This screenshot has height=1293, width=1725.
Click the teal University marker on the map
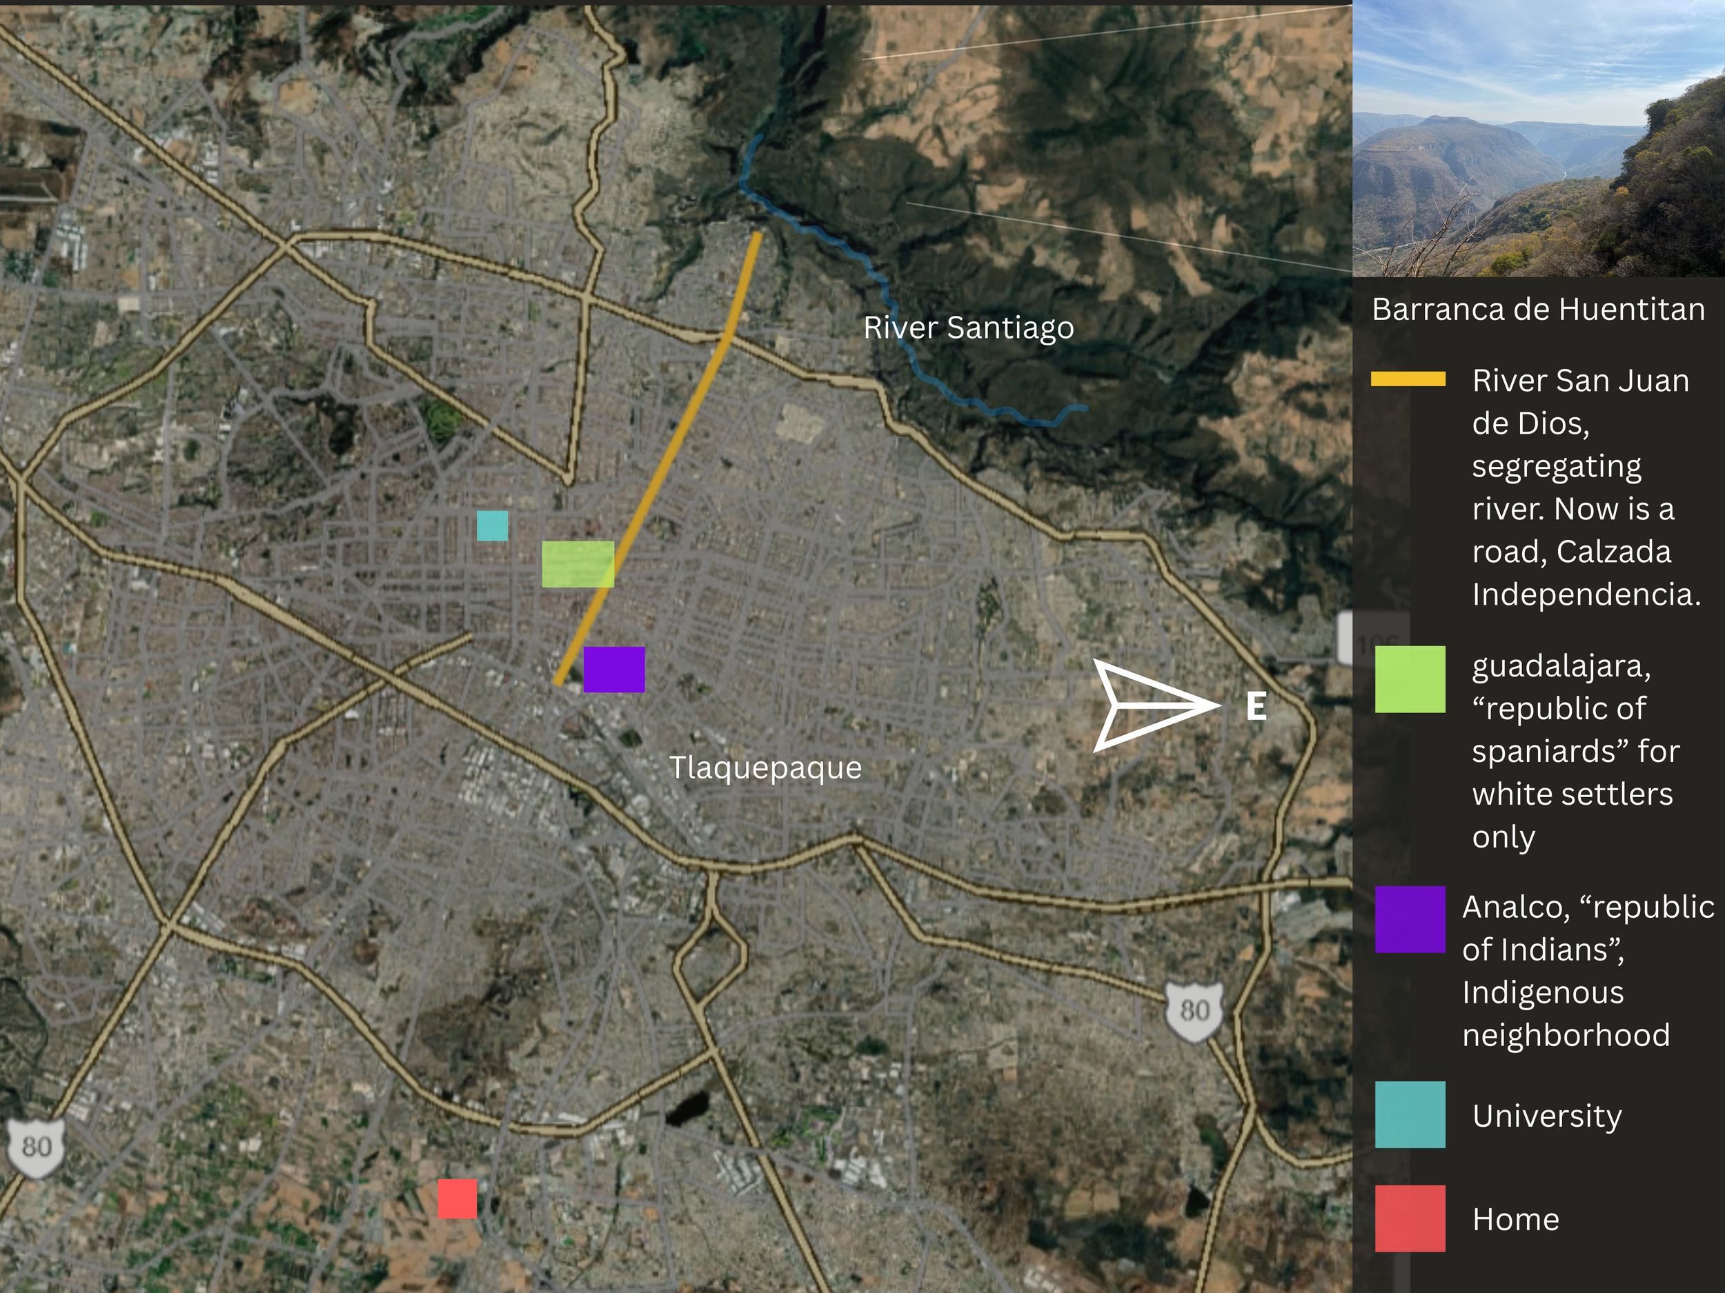(492, 525)
